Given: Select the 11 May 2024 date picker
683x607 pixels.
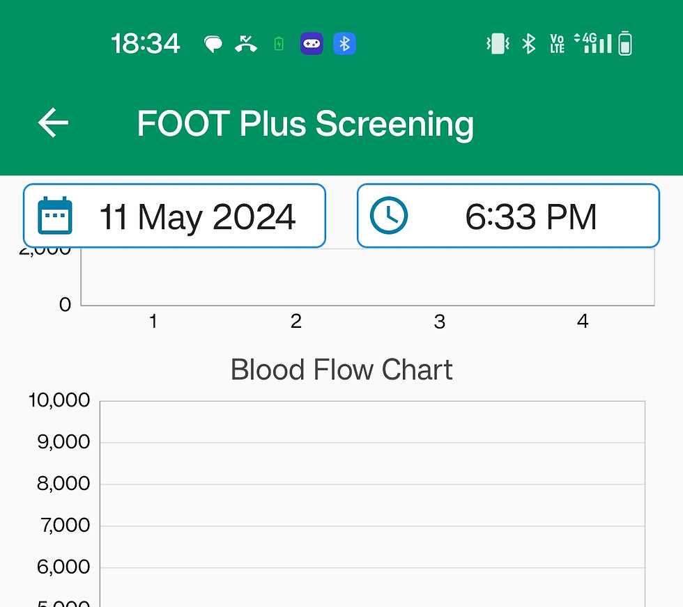Looking at the screenshot, I should [174, 216].
